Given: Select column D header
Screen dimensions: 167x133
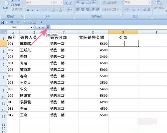Looking at the screenshot, I should [93, 32].
